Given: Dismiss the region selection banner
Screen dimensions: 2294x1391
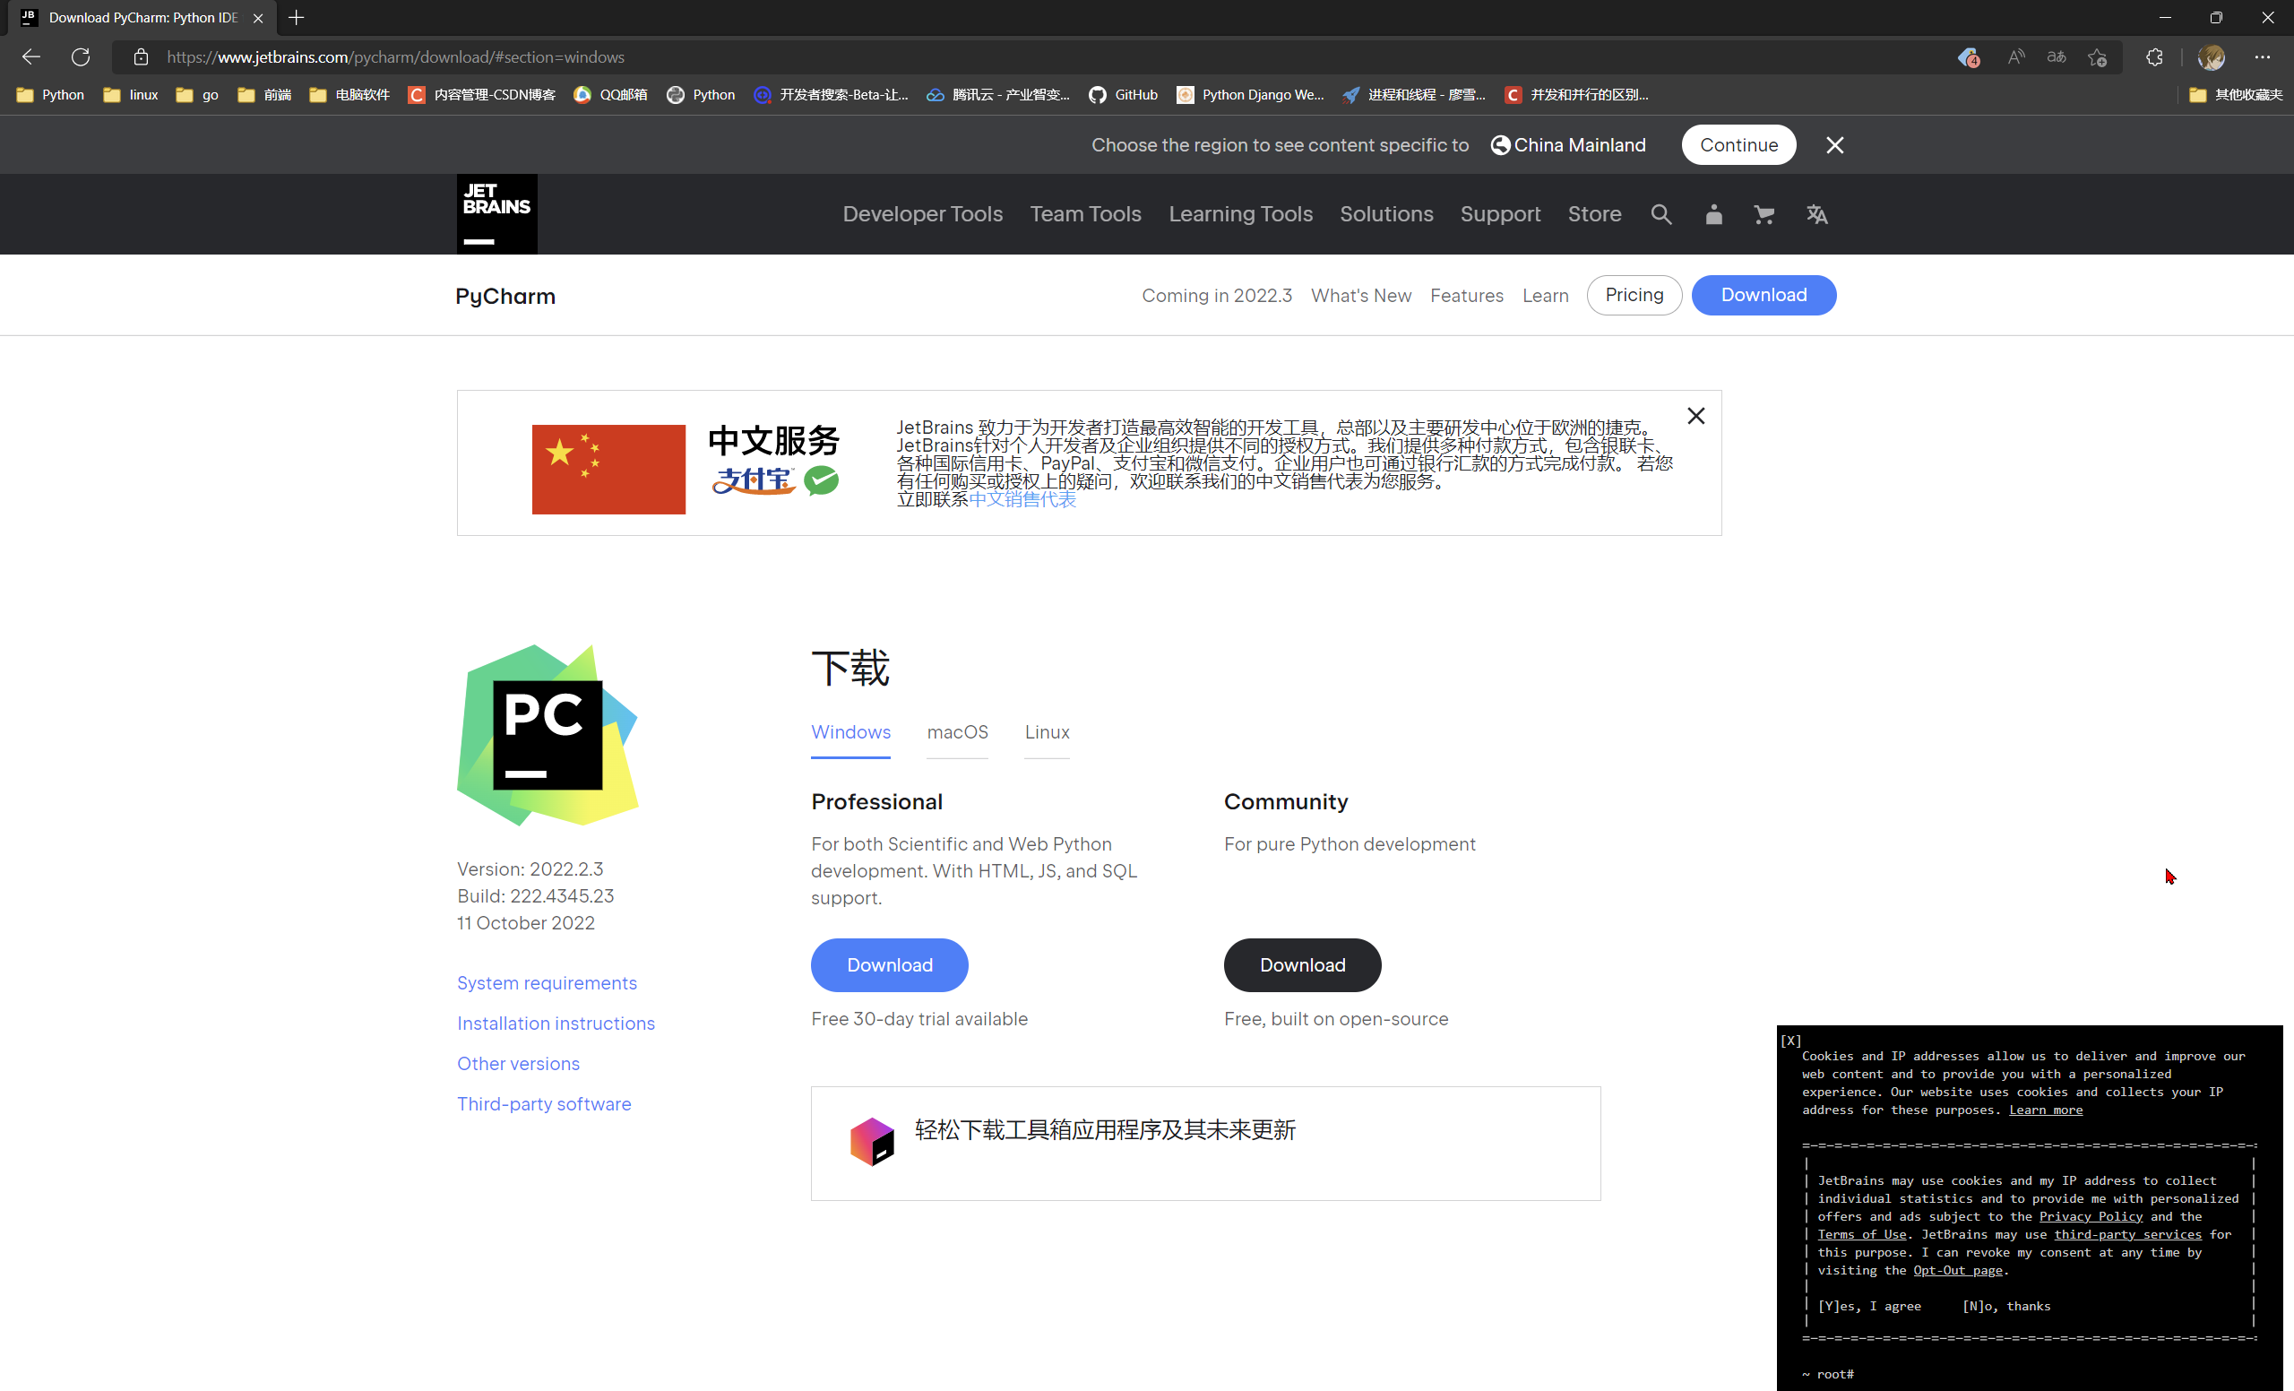Looking at the screenshot, I should 1834,145.
